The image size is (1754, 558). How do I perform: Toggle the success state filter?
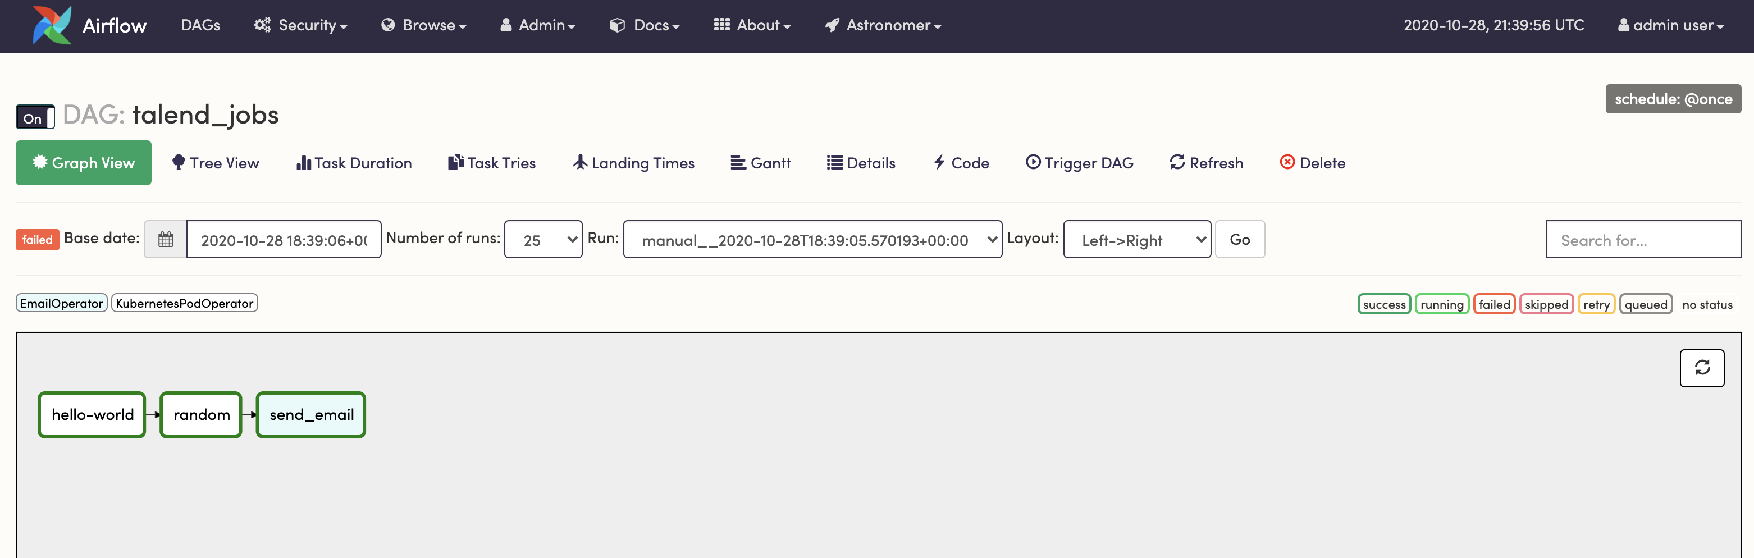[x=1383, y=304]
